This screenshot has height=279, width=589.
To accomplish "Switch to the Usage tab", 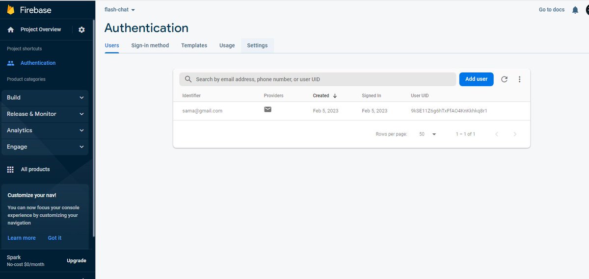I will [227, 46].
